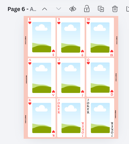Viewport: 129px width, 144px height.
Task: Select the 8 of hearts card
Action: 42,37
